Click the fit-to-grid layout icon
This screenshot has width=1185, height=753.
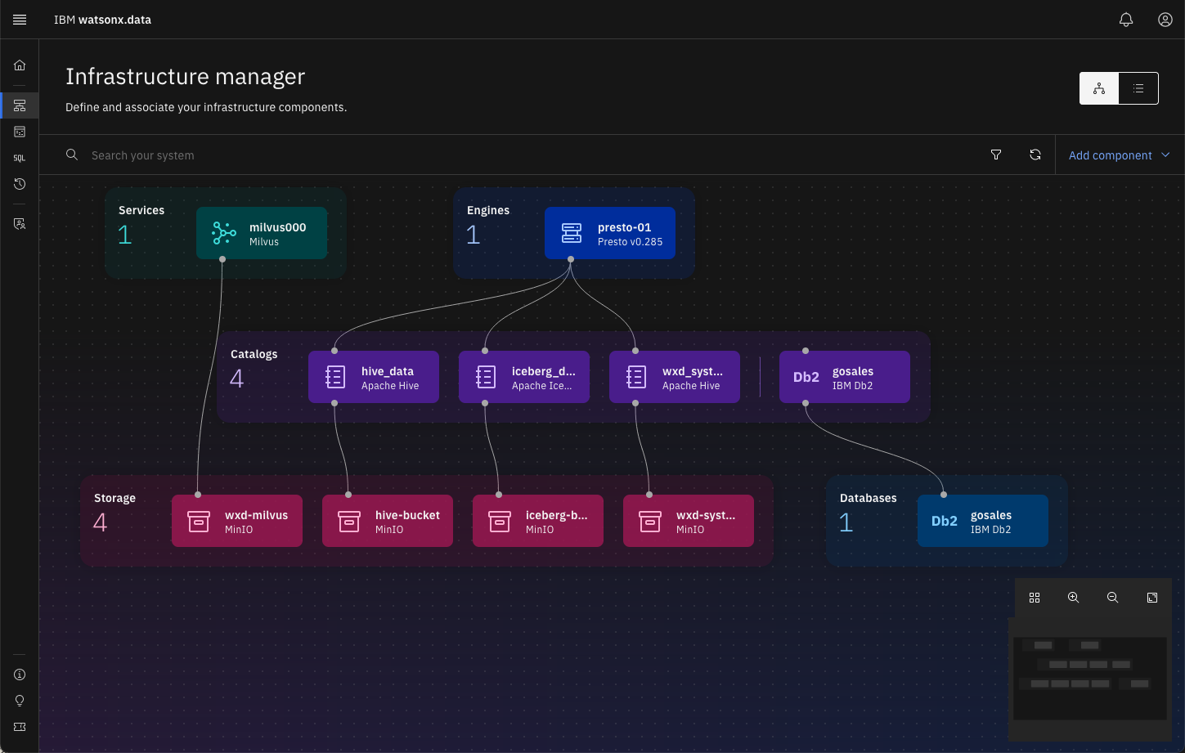tap(1035, 598)
